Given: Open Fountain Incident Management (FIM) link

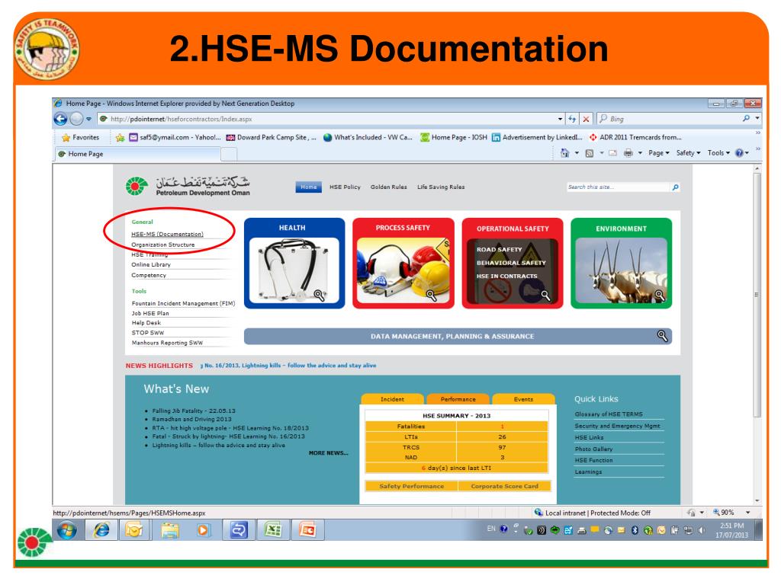Looking at the screenshot, I should click(183, 303).
